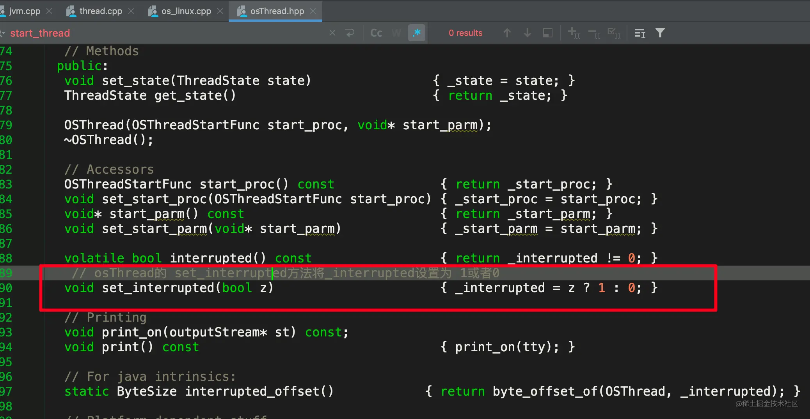
Task: Close the jvm.cpp tab
Action: click(49, 11)
